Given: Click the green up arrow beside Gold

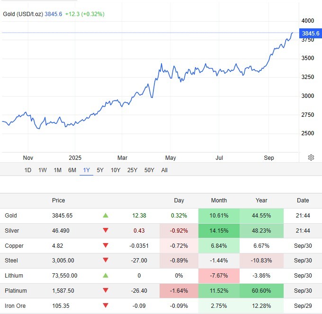Looking at the screenshot, I should coord(106,216).
